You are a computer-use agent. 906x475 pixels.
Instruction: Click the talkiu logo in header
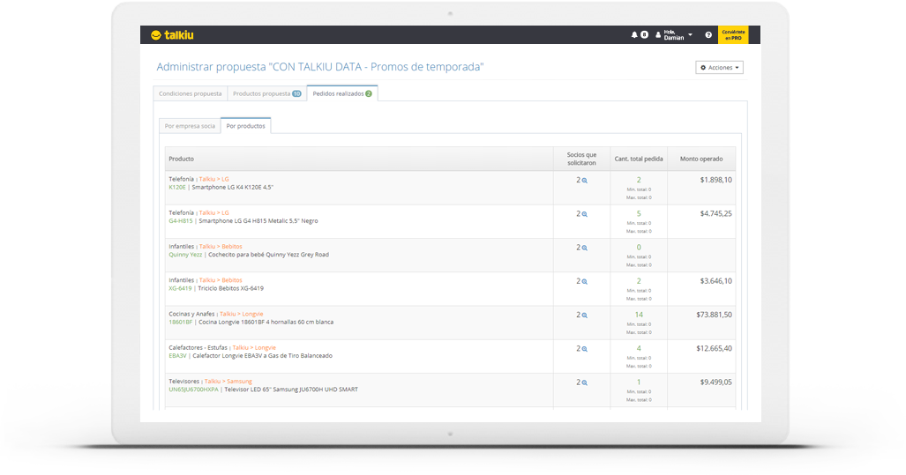pos(172,35)
